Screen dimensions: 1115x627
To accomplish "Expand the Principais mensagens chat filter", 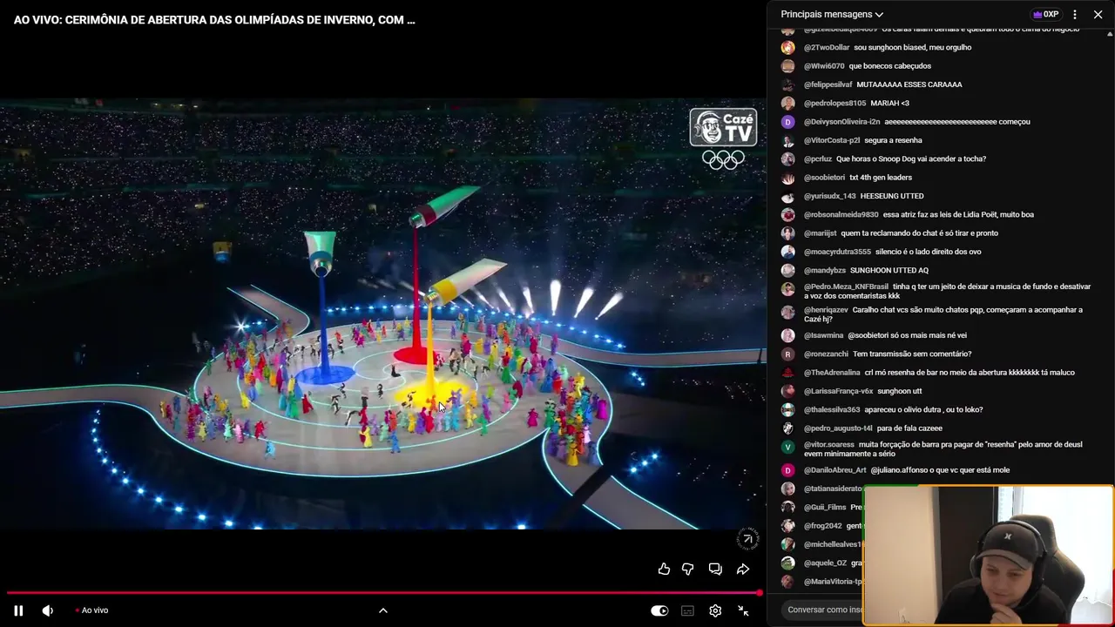I will click(832, 14).
